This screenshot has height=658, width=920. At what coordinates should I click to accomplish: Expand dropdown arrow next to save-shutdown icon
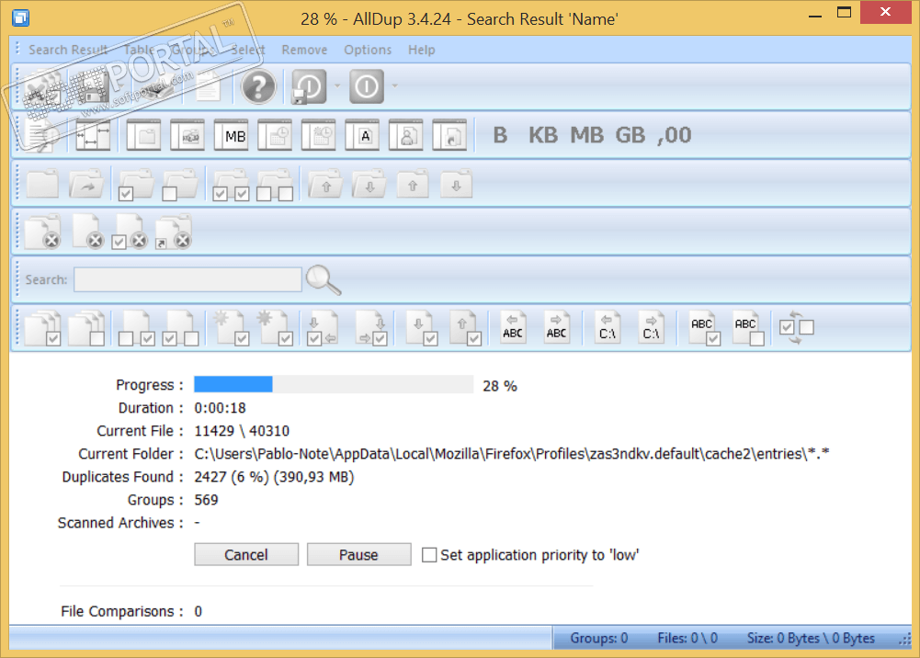coord(336,86)
